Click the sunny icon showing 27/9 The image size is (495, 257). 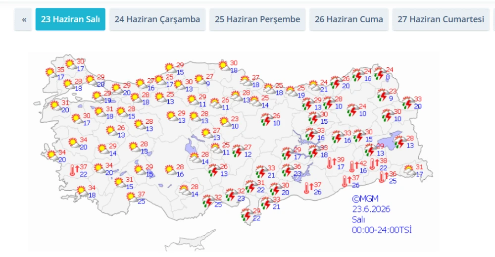tap(200, 80)
